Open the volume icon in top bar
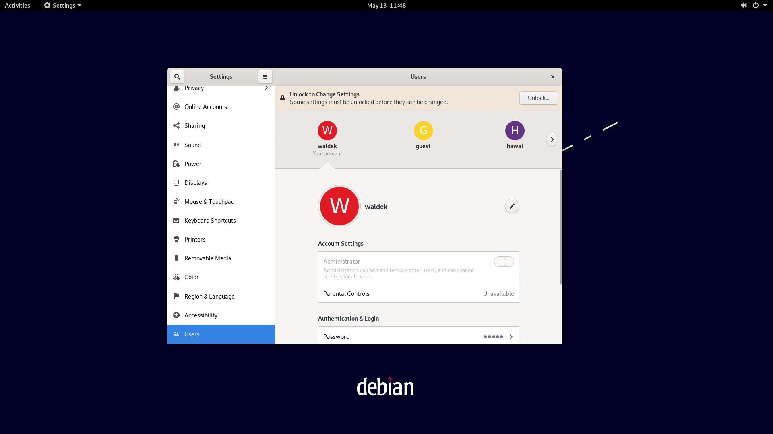Viewport: 773px width, 434px height. [744, 5]
